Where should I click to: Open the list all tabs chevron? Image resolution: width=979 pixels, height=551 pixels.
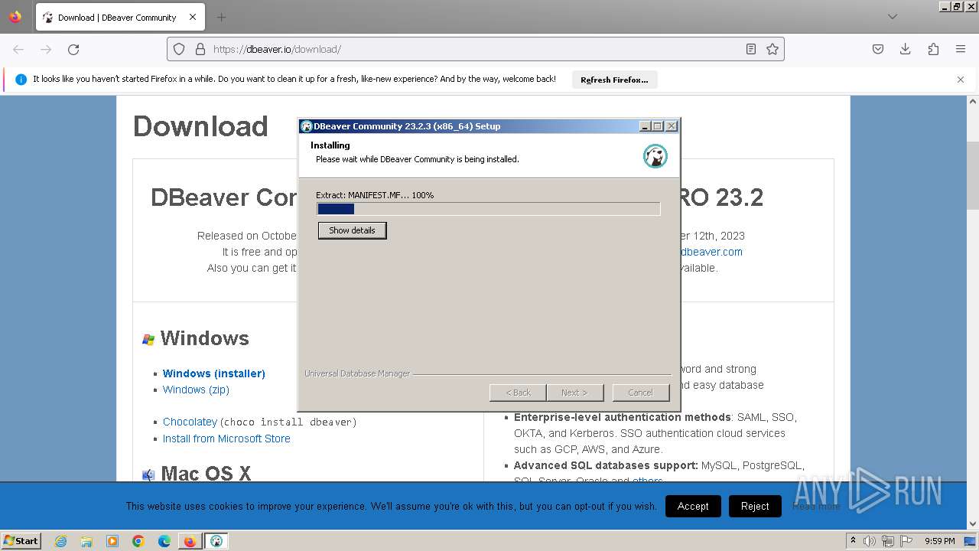(x=893, y=17)
